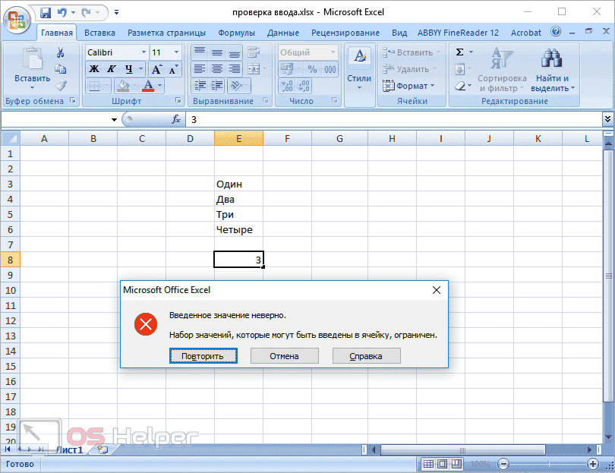This screenshot has width=615, height=473.
Task: Click the increase decimal places icon
Action: click(286, 86)
